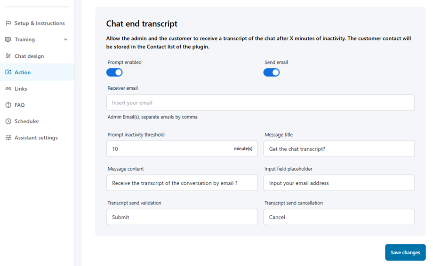The height and width of the screenshot is (266, 433).
Task: Click the Chat design wand icon
Action: [x=8, y=56]
